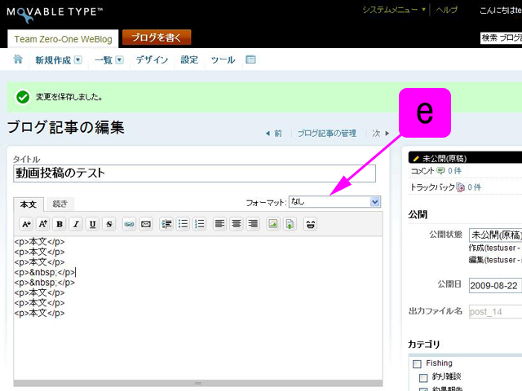Insert image using the picture icon

(273, 224)
